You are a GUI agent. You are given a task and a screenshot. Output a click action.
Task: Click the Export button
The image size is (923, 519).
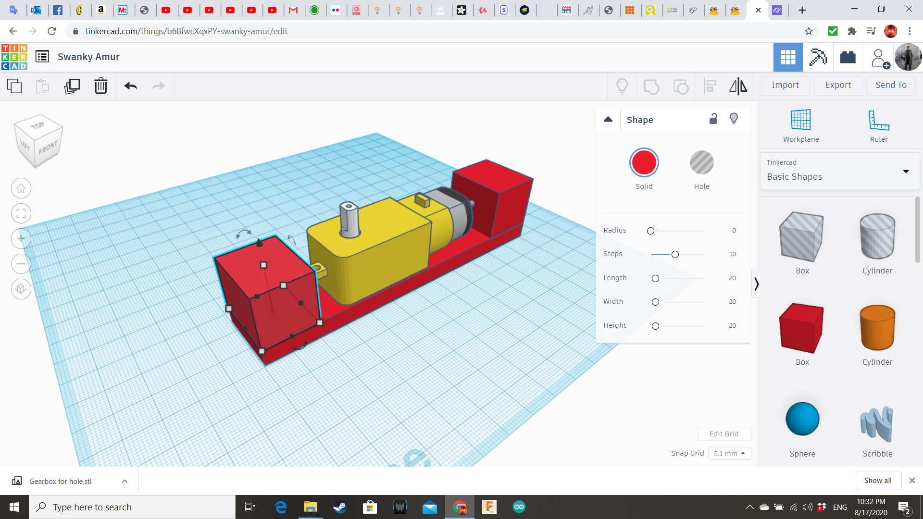(838, 85)
